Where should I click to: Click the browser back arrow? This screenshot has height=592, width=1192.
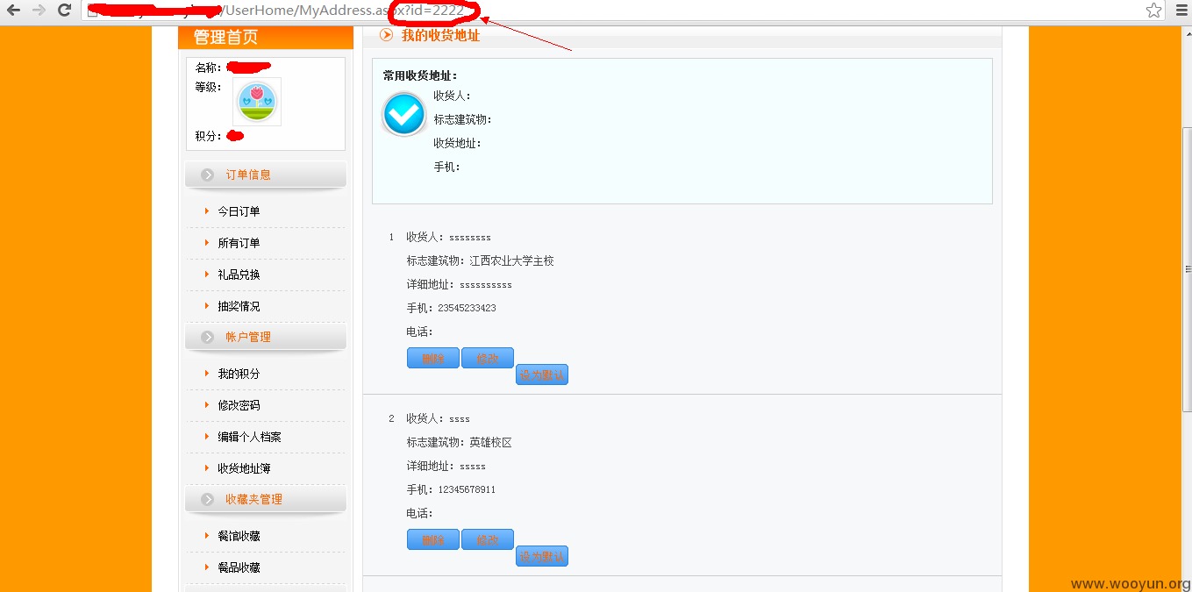[13, 11]
